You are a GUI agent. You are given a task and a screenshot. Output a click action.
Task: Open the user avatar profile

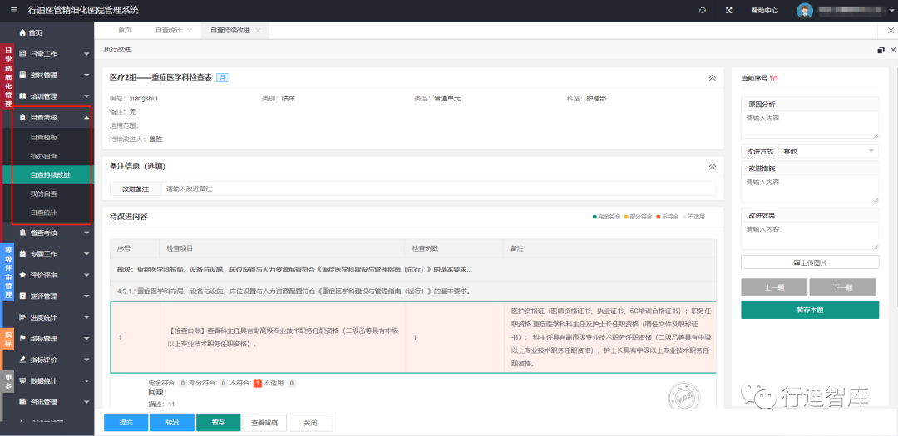tap(805, 10)
